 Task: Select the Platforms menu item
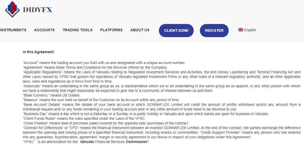pyautogui.click(x=111, y=30)
